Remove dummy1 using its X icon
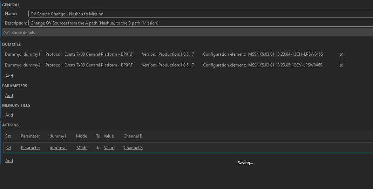Image resolution: width=373 pixels, height=189 pixels. tap(341, 55)
